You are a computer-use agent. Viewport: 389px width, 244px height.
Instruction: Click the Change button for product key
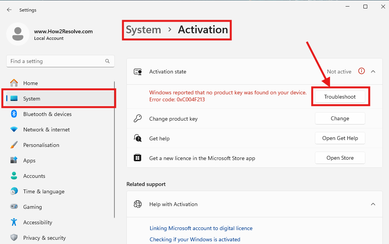point(340,118)
